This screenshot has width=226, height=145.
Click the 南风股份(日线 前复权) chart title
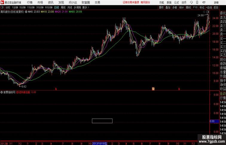(12, 12)
